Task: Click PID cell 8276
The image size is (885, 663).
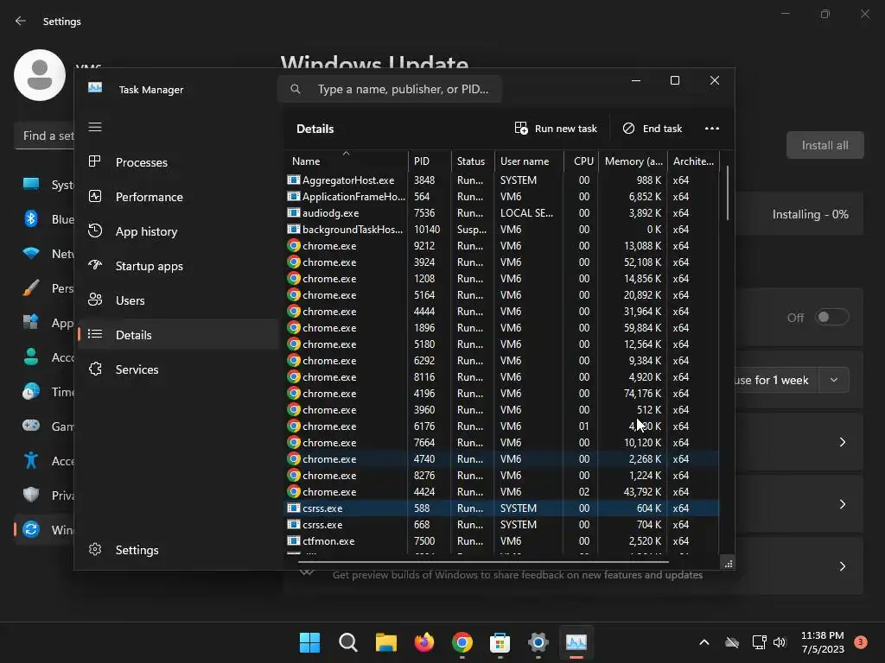Action: pos(424,476)
